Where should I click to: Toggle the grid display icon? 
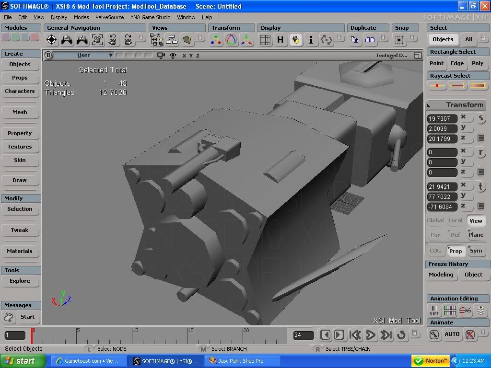[265, 40]
